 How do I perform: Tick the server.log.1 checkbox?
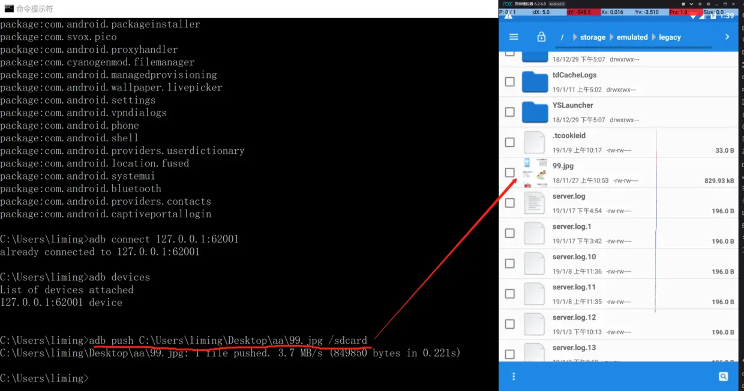[510, 233]
